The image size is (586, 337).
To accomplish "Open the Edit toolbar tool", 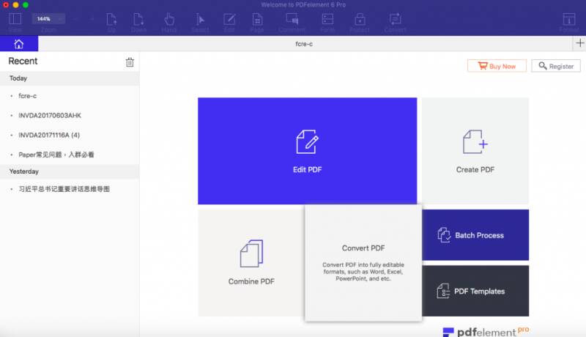I will click(x=229, y=20).
